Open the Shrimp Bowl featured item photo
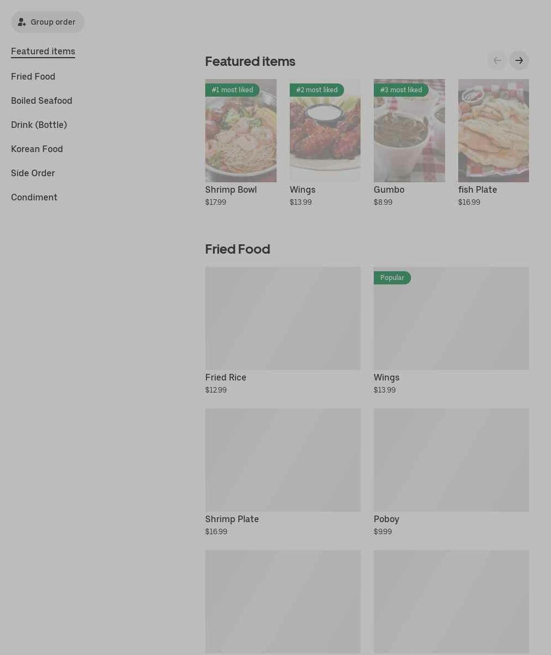This screenshot has width=551, height=655. [x=241, y=130]
